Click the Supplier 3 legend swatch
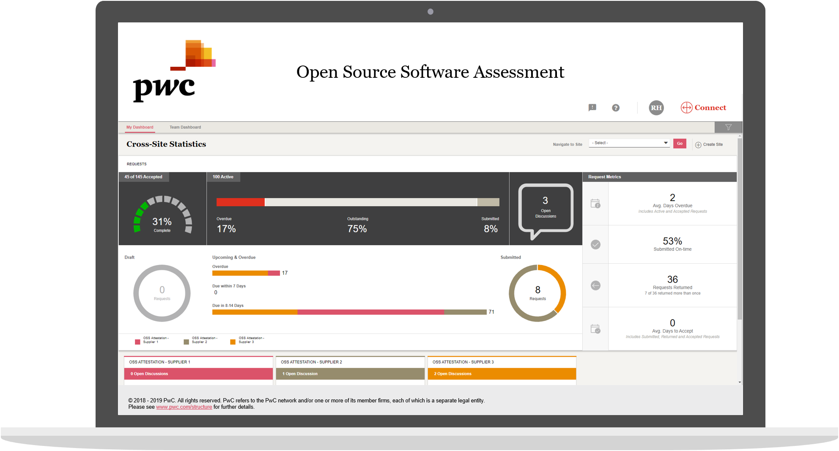 pos(233,342)
